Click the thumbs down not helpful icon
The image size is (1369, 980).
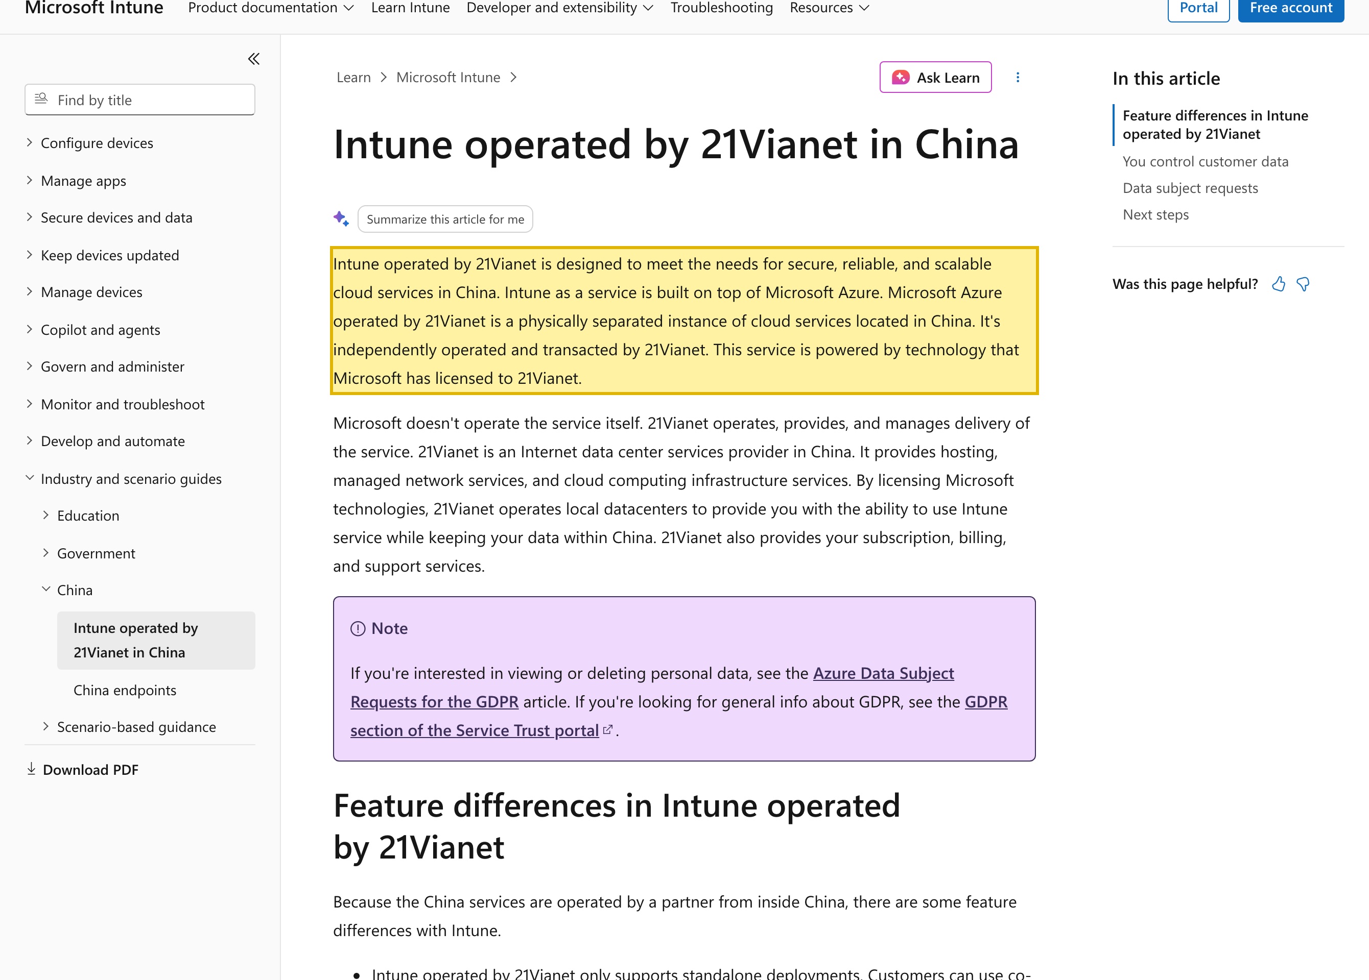[x=1303, y=284]
